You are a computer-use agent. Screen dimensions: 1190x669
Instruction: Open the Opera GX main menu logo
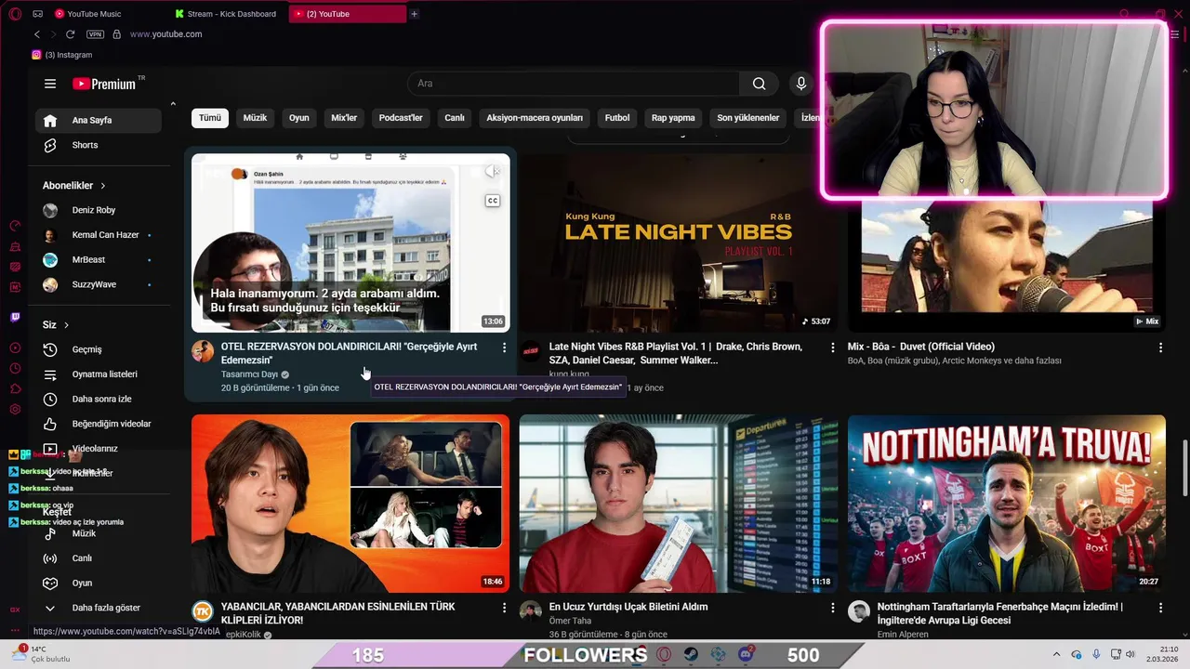pyautogui.click(x=15, y=14)
